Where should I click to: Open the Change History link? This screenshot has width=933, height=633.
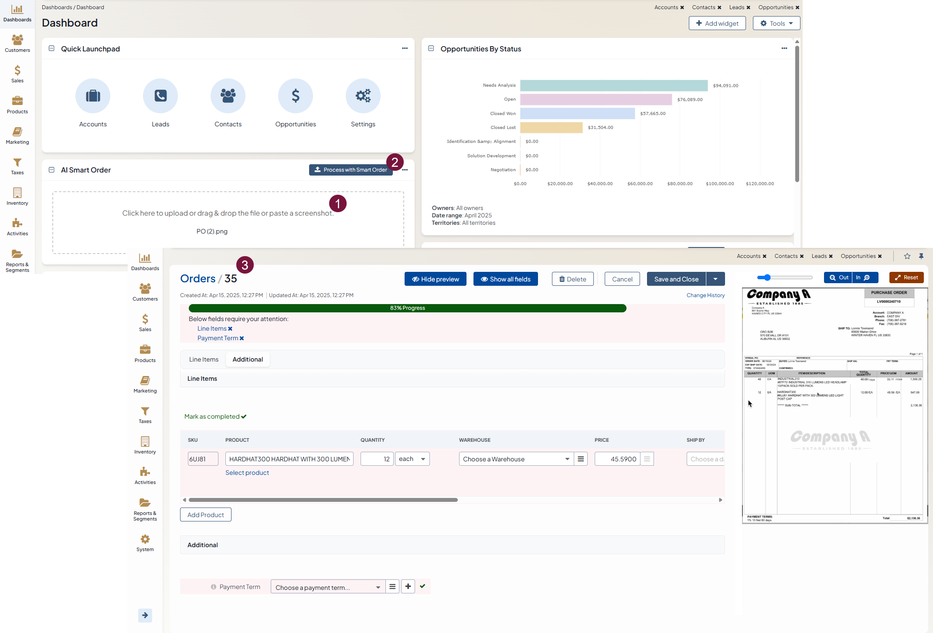click(x=705, y=295)
